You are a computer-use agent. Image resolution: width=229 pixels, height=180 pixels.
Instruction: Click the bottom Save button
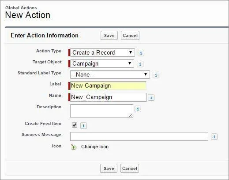tap(109, 168)
